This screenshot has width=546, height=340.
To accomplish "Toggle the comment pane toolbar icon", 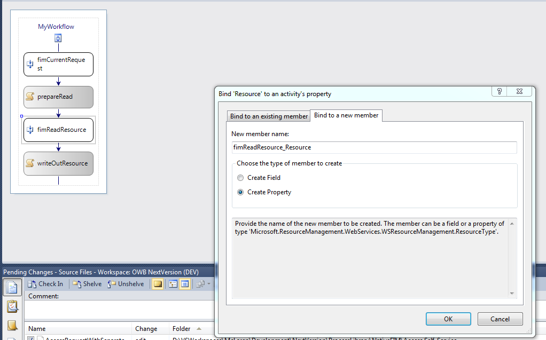I will pyautogui.click(x=158, y=284).
